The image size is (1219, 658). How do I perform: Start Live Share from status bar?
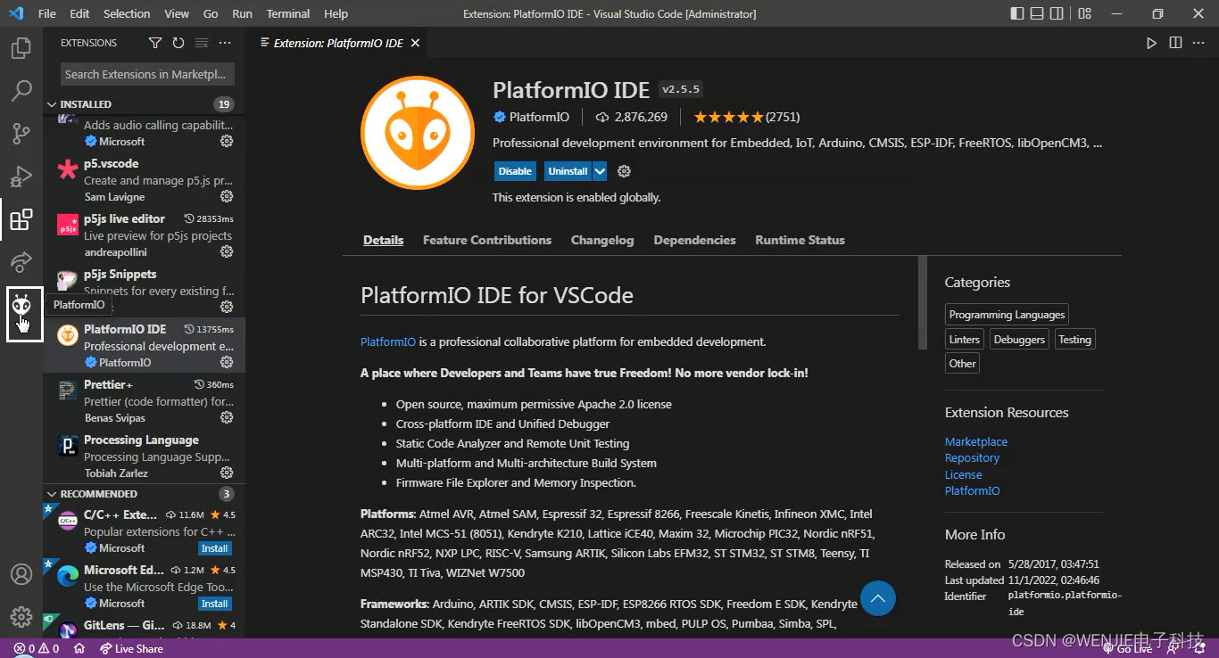(131, 648)
